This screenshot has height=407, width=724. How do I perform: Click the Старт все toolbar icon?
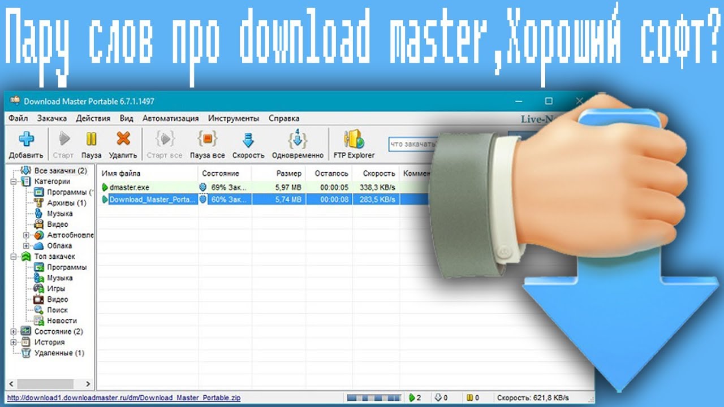[165, 139]
